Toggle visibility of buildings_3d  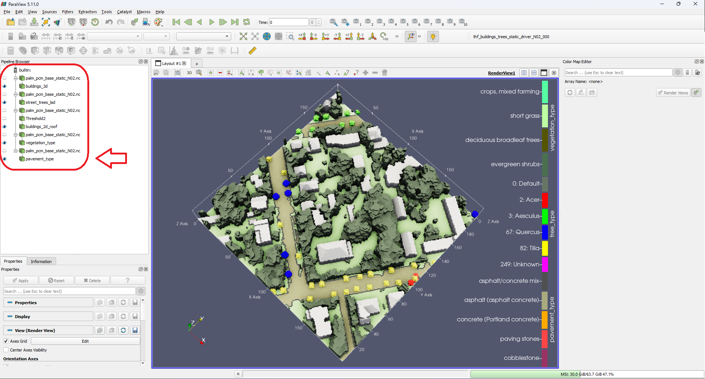(4, 86)
